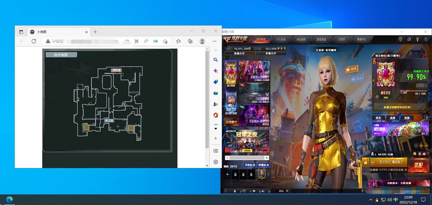Open the 个人仓库 tab

[x=281, y=39]
